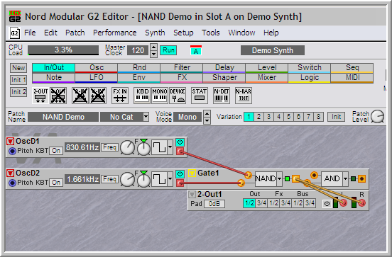Add the N-BAR TXT module
Viewport: 392px width, 257px height.
click(x=244, y=95)
